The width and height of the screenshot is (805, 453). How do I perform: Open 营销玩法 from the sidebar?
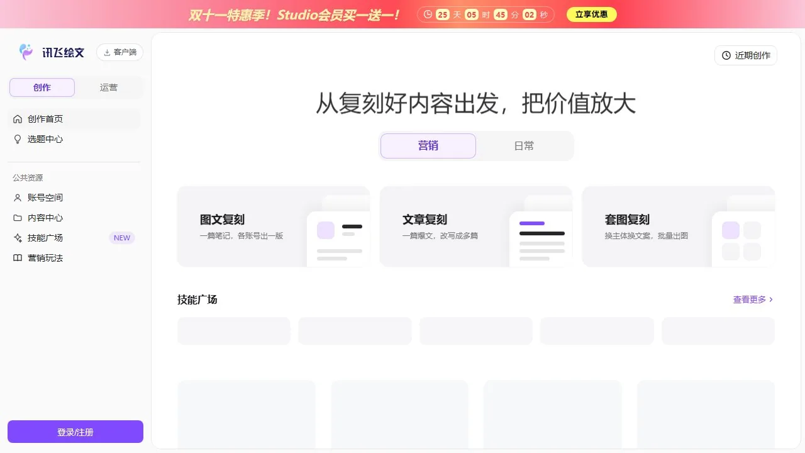coord(74,258)
